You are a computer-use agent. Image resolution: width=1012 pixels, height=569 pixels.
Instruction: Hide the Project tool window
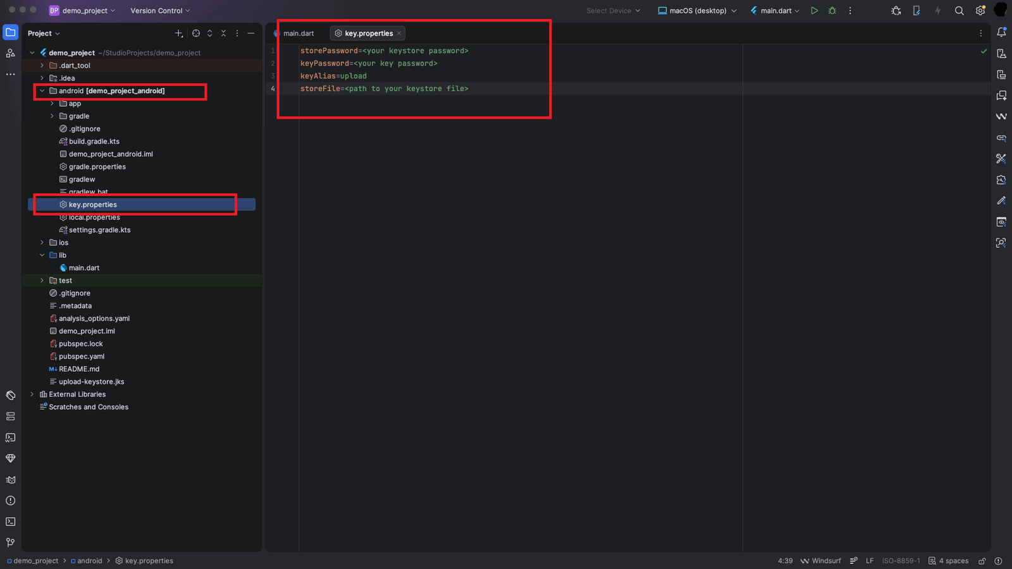251,34
